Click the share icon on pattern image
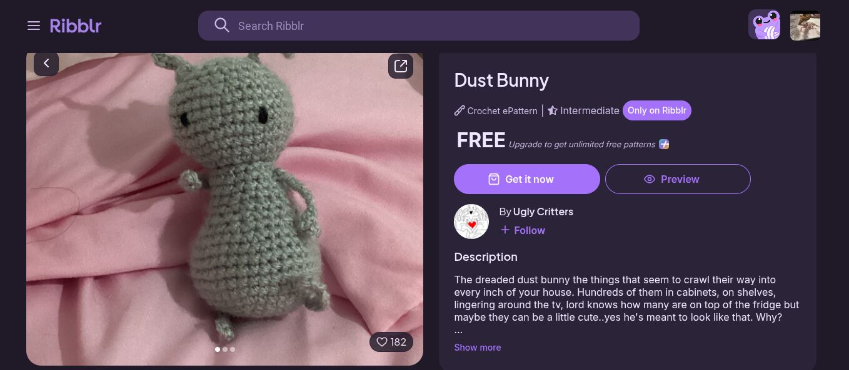Image resolution: width=849 pixels, height=370 pixels. 401,66
